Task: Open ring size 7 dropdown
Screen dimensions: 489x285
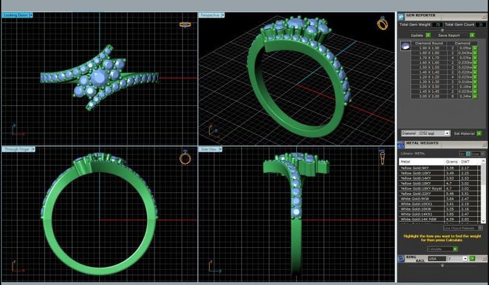Action: (x=465, y=258)
